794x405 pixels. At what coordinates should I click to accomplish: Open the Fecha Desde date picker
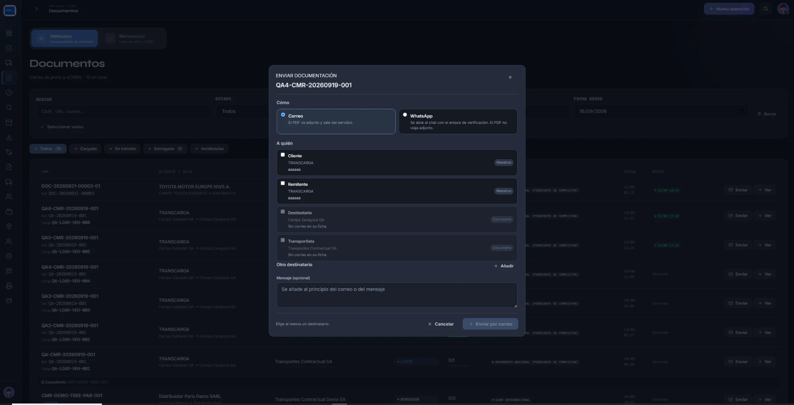tap(661, 112)
